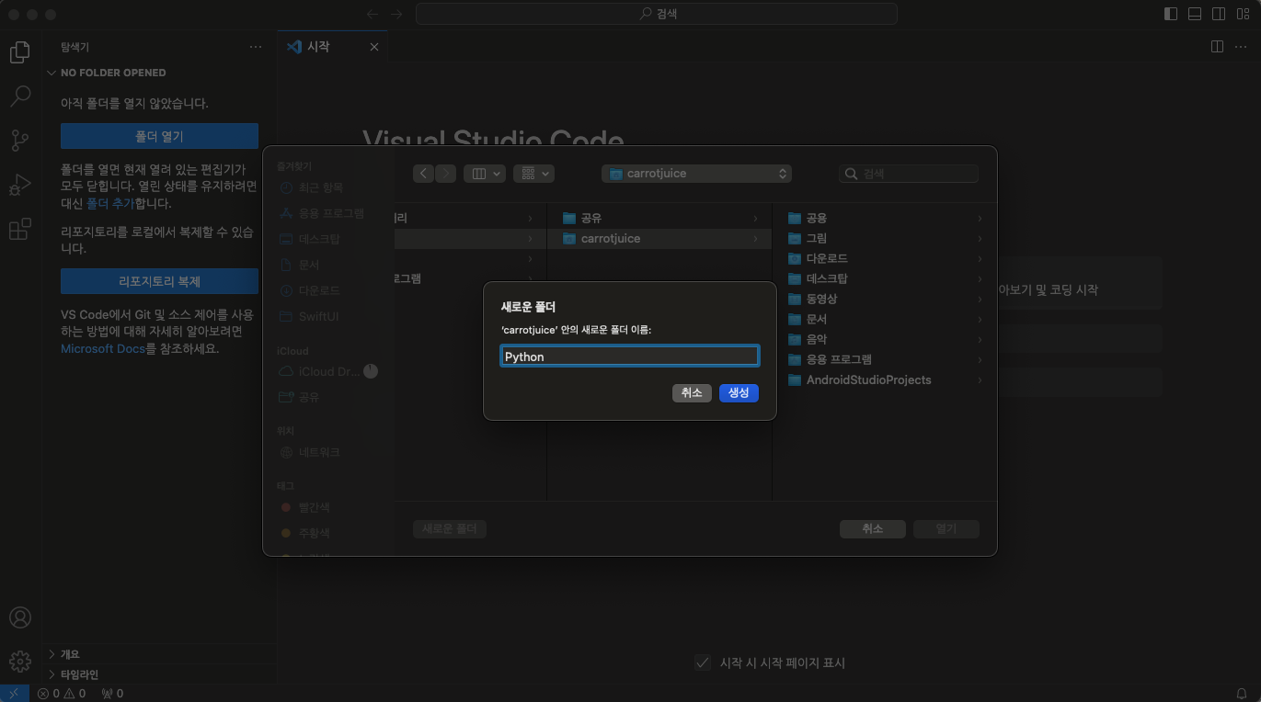The height and width of the screenshot is (702, 1261).
Task: Split the editor to the right
Action: (x=1217, y=46)
